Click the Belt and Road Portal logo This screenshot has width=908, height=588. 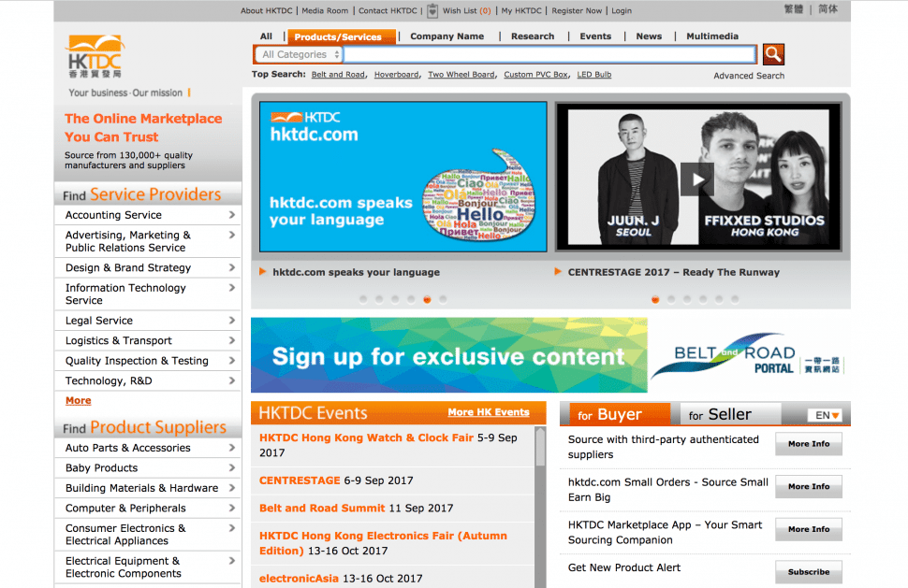click(x=749, y=355)
